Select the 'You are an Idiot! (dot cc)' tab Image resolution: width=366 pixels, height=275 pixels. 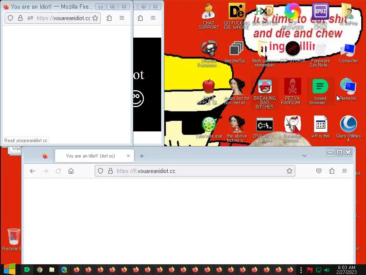click(x=94, y=156)
